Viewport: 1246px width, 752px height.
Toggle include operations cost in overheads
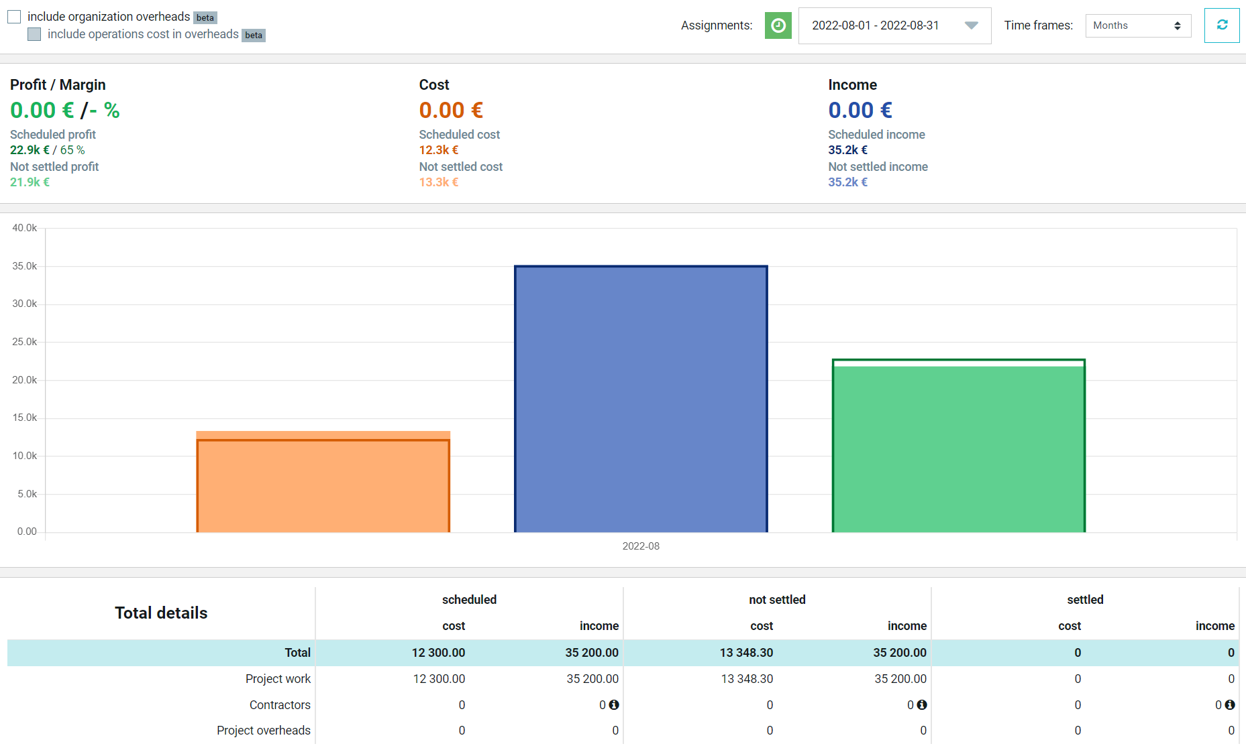pyautogui.click(x=34, y=34)
